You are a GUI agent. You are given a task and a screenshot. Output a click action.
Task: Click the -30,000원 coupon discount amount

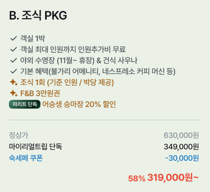click(182, 158)
